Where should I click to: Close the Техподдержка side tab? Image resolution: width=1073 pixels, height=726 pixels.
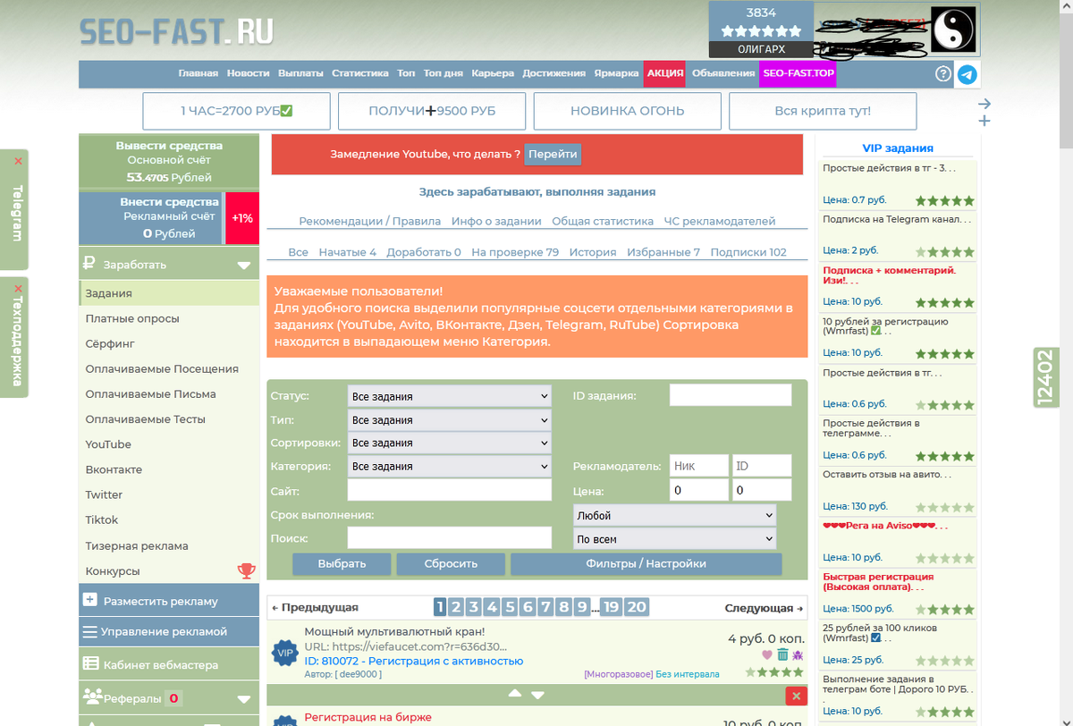(18, 290)
